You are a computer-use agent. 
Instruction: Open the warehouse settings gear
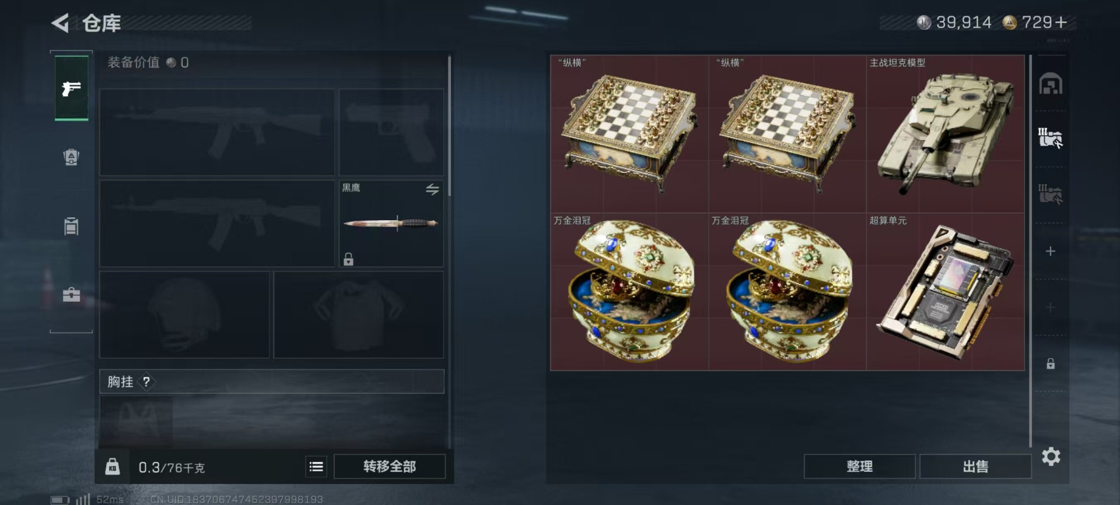[x=1051, y=456]
